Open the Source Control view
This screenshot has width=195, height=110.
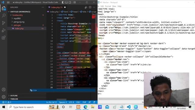point(4,23)
